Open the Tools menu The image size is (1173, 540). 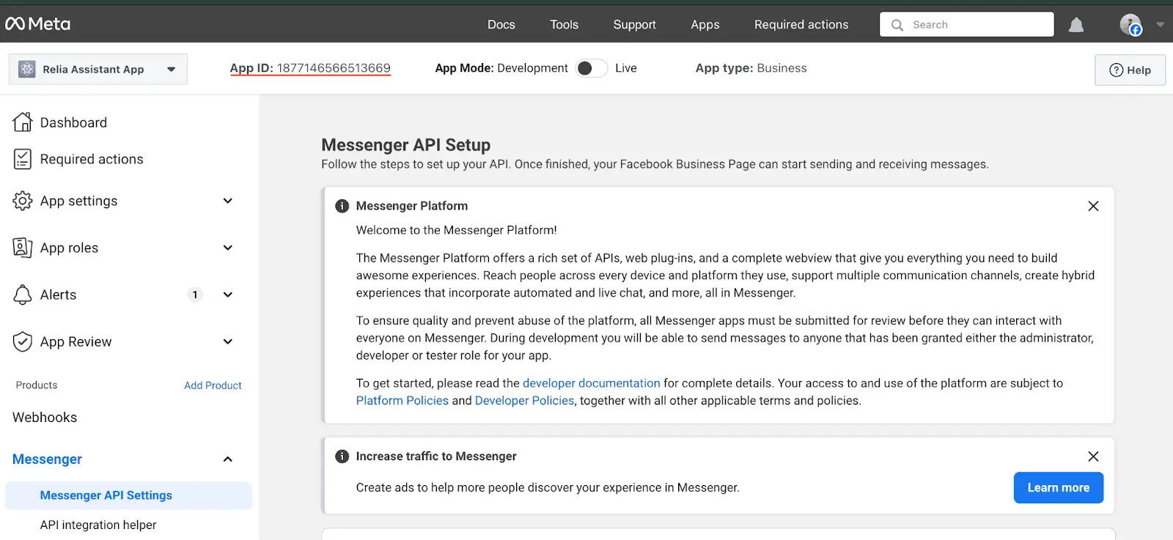pos(565,24)
